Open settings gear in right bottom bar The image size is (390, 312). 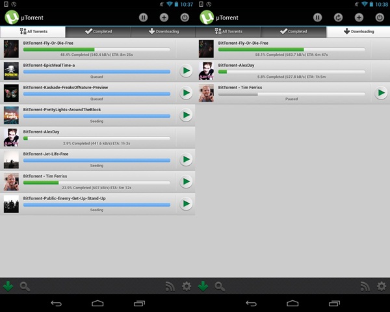point(382,287)
